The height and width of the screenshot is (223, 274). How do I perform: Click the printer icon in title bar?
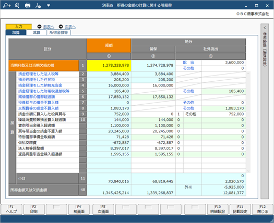[28, 6]
